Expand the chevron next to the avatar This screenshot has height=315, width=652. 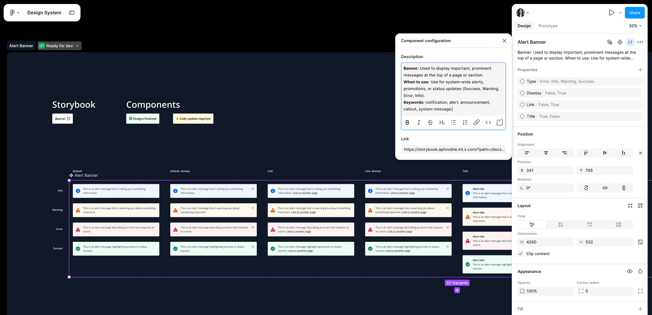coord(528,13)
